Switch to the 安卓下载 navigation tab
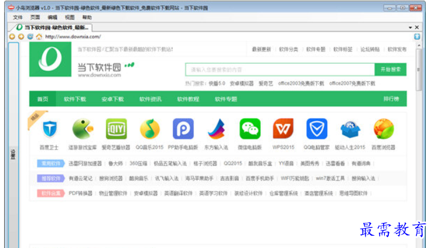431x248 pixels. (x=112, y=99)
